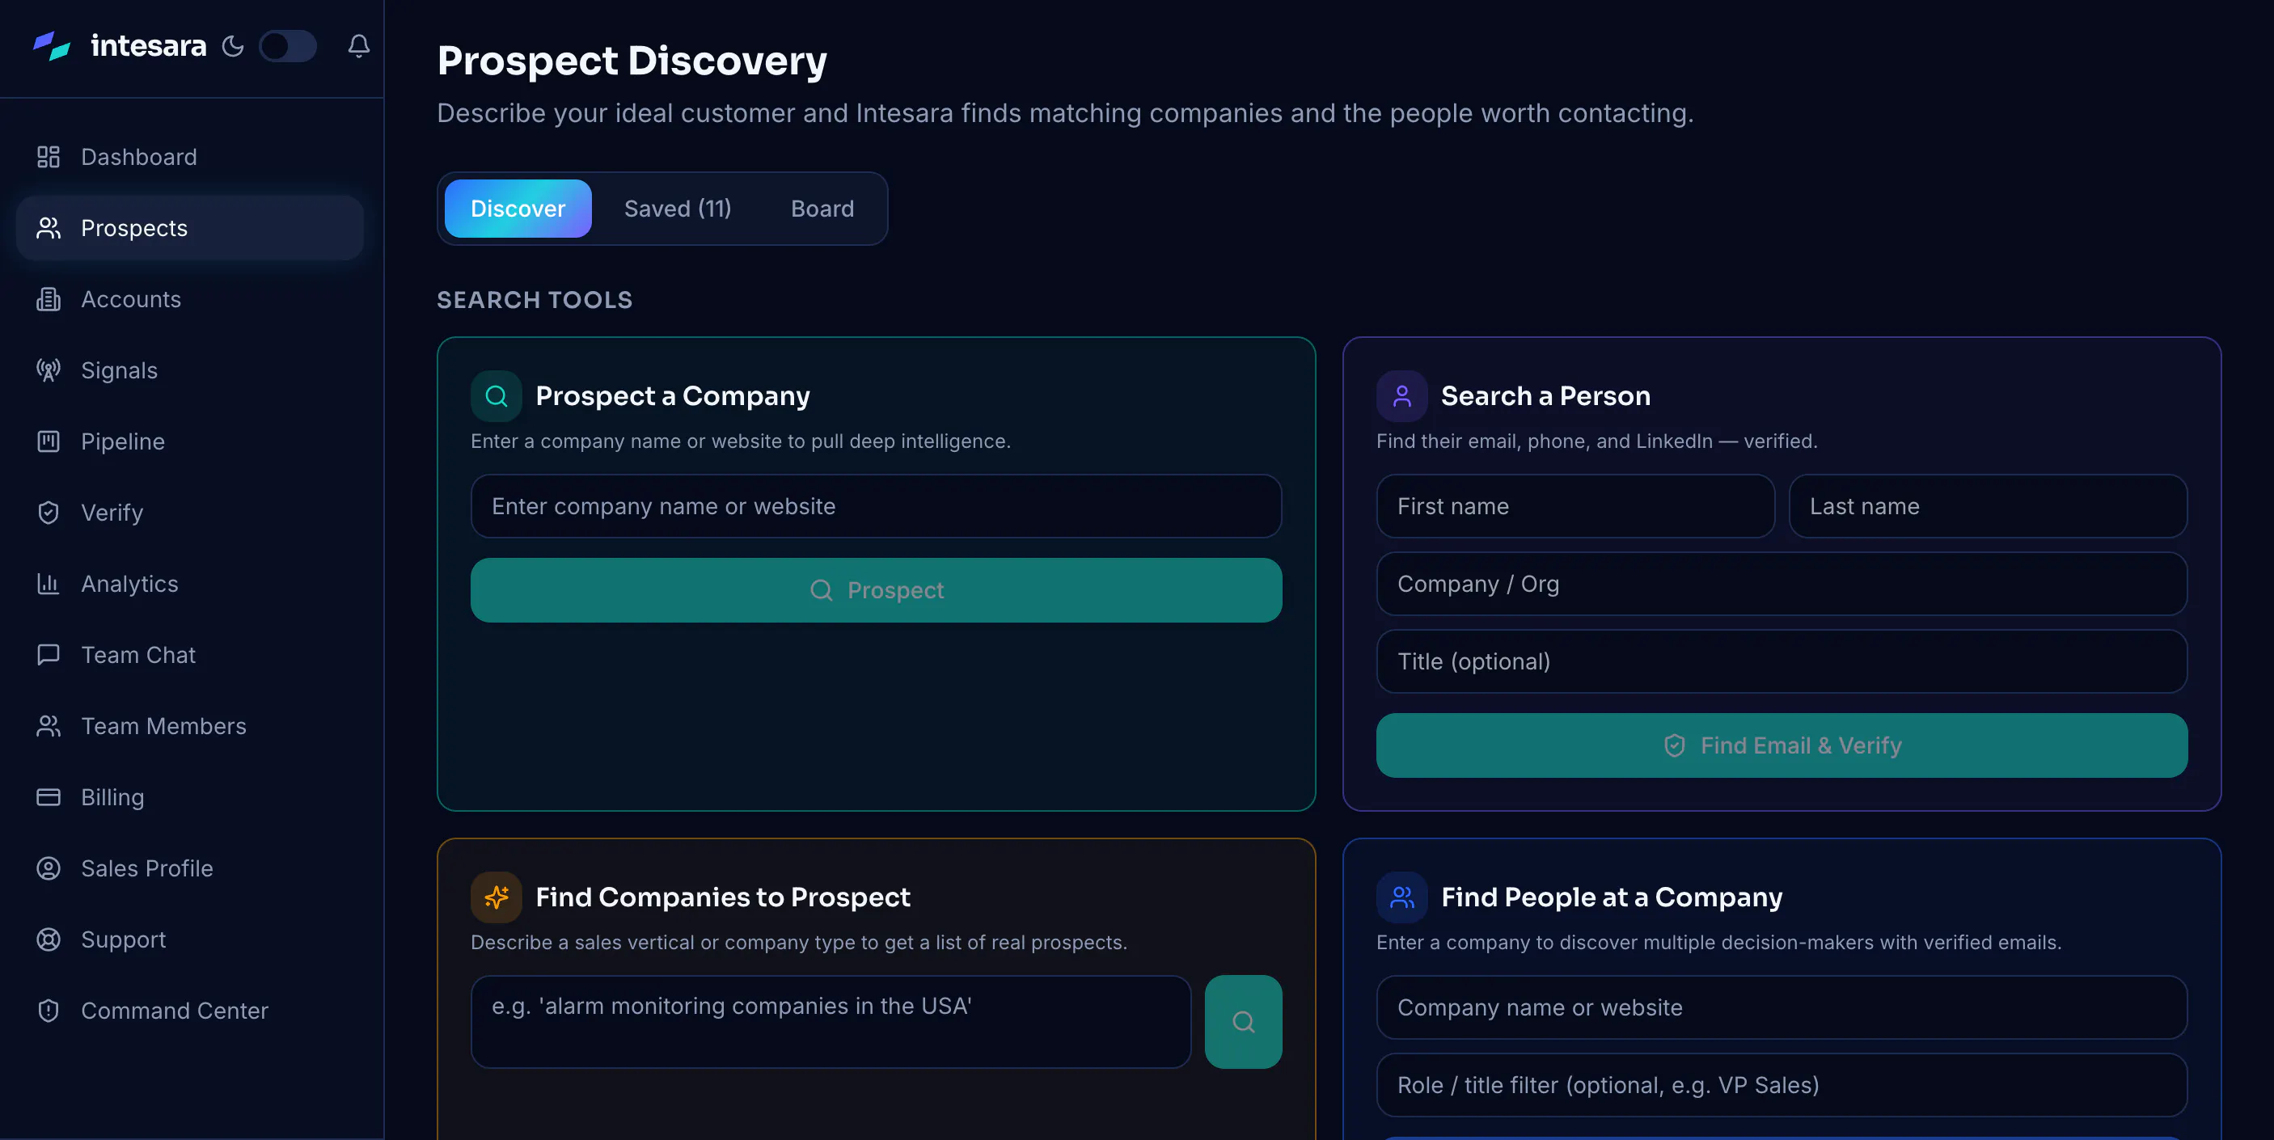Click the Find People at a Company icon
Image resolution: width=2274 pixels, height=1140 pixels.
pyautogui.click(x=1401, y=897)
